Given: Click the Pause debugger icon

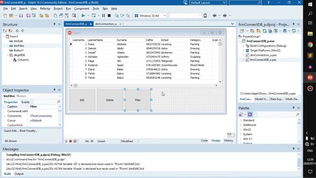Looking at the screenshot, I should pyautogui.click(x=103, y=15).
